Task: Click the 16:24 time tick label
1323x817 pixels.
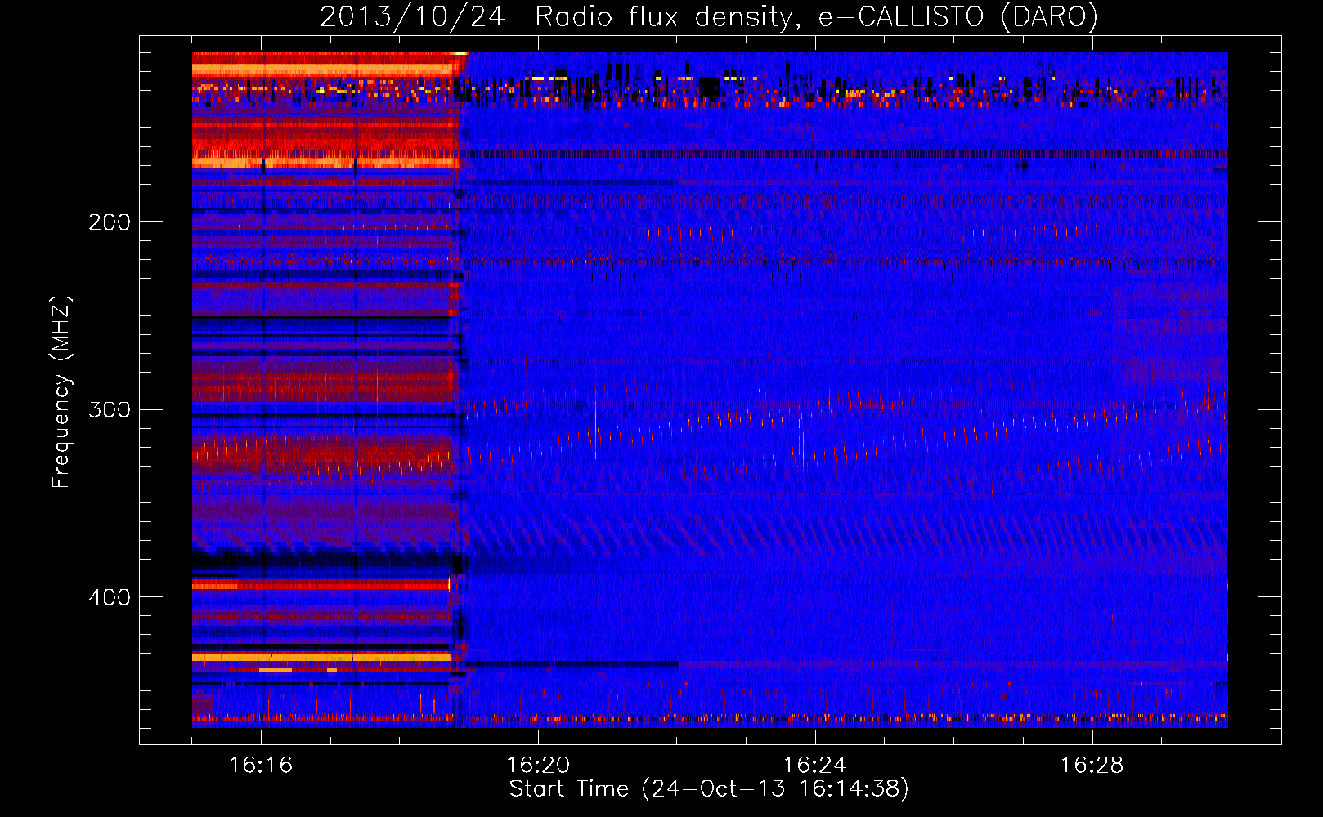Action: tap(815, 765)
